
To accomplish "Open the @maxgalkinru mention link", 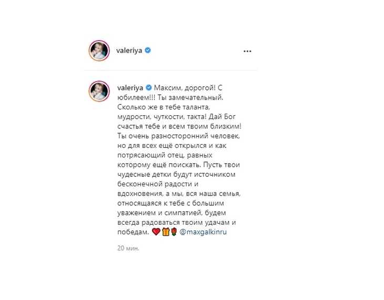I will point(203,232).
